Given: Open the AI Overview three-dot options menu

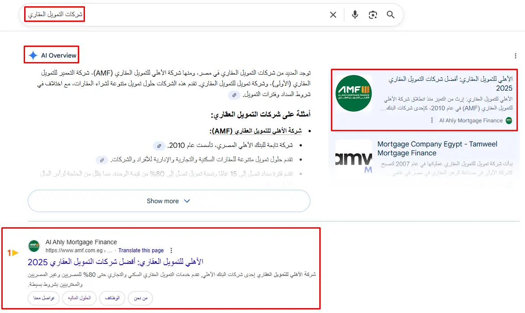Looking at the screenshot, I should (x=515, y=56).
